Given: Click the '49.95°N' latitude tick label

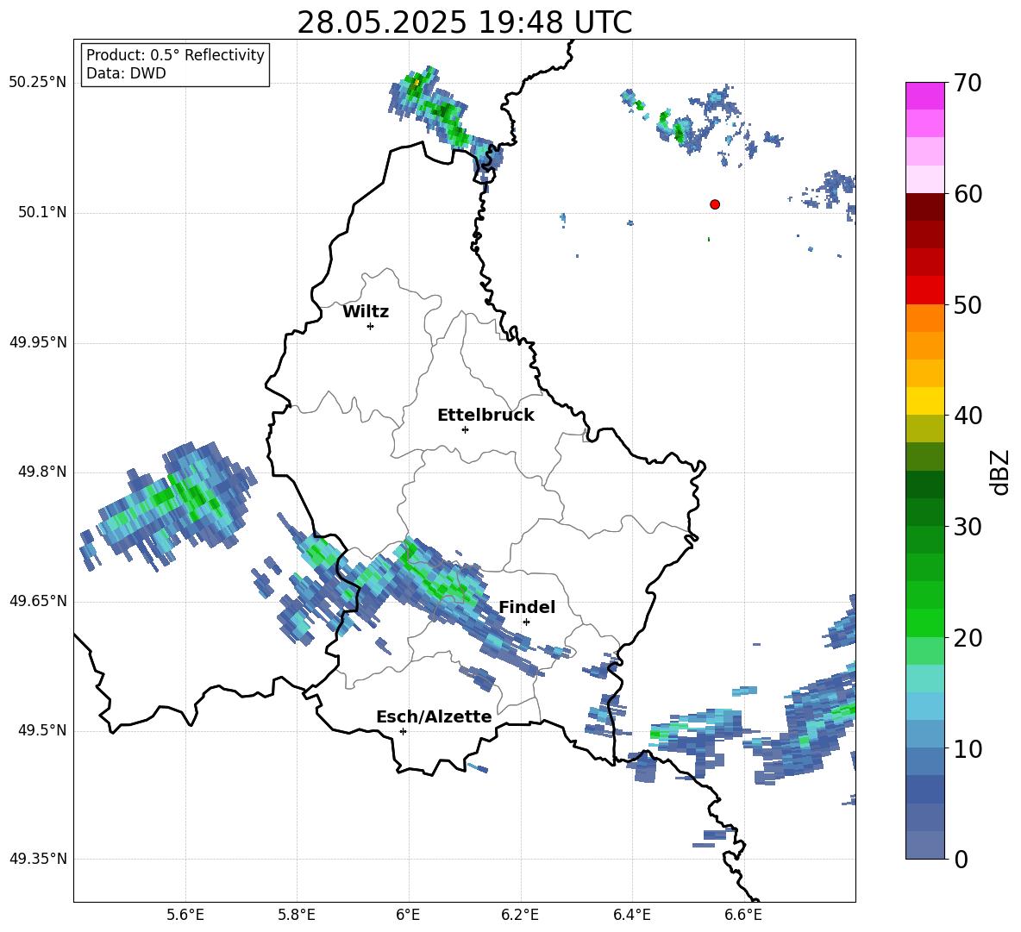Looking at the screenshot, I should point(38,342).
